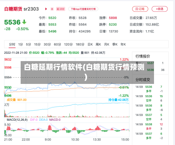Click the red play arrow beside sr2303
The width and height of the screenshot is (175, 145).
click(x=46, y=9)
